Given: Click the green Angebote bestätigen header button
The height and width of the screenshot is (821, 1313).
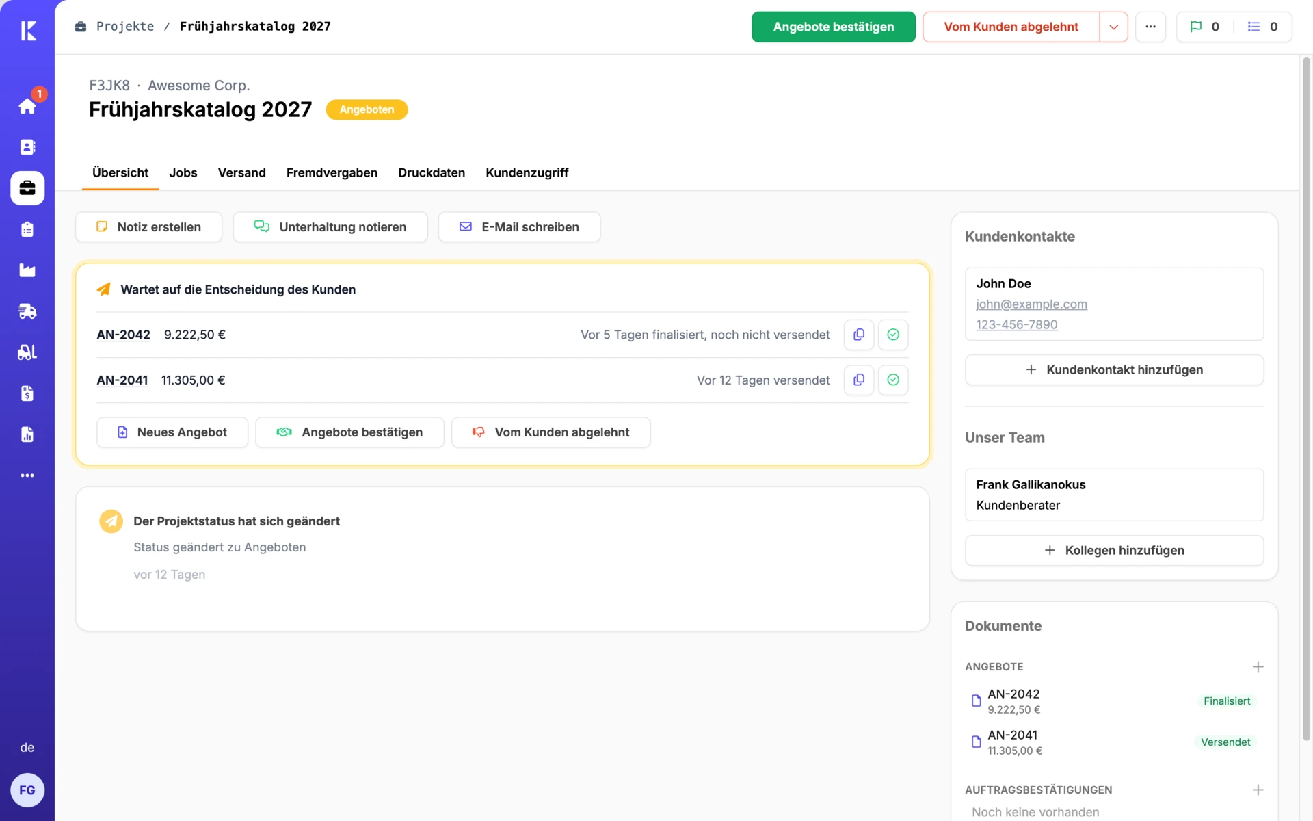Looking at the screenshot, I should (834, 27).
